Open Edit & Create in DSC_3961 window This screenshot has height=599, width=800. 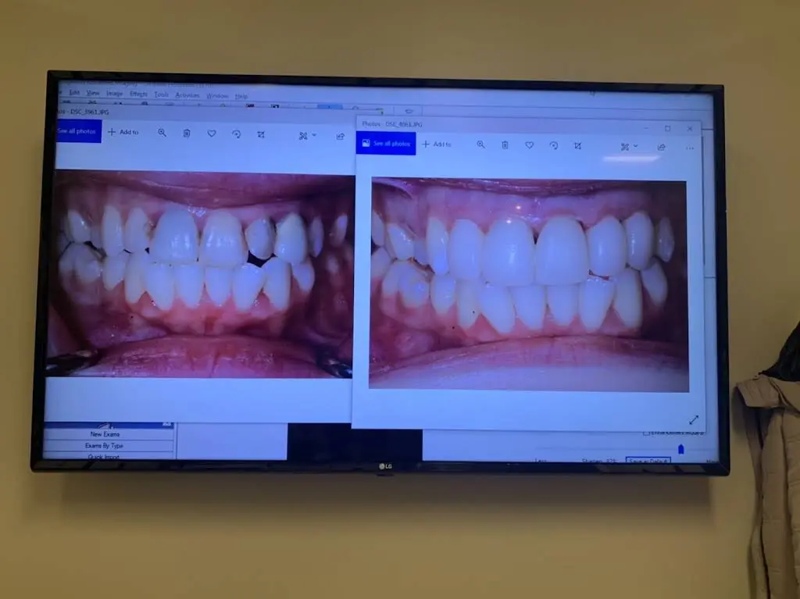tap(307, 136)
